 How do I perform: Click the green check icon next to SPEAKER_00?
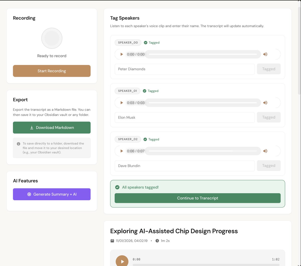[x=145, y=43]
